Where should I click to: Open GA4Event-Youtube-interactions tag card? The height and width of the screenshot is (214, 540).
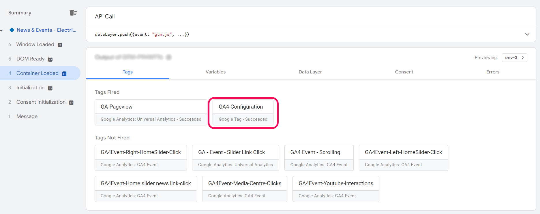pyautogui.click(x=335, y=189)
